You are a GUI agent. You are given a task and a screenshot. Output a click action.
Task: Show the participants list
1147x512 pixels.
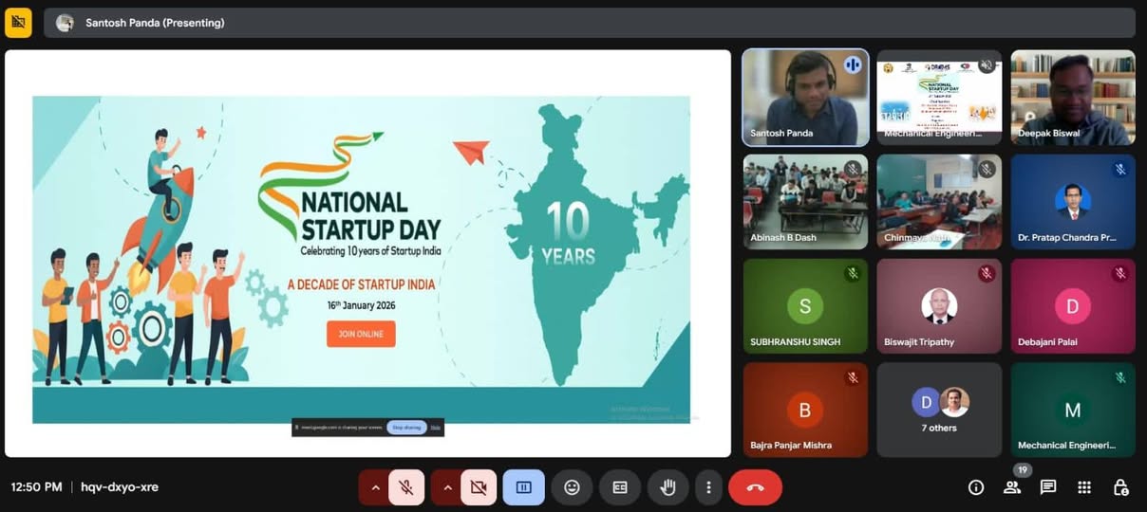click(x=1011, y=487)
